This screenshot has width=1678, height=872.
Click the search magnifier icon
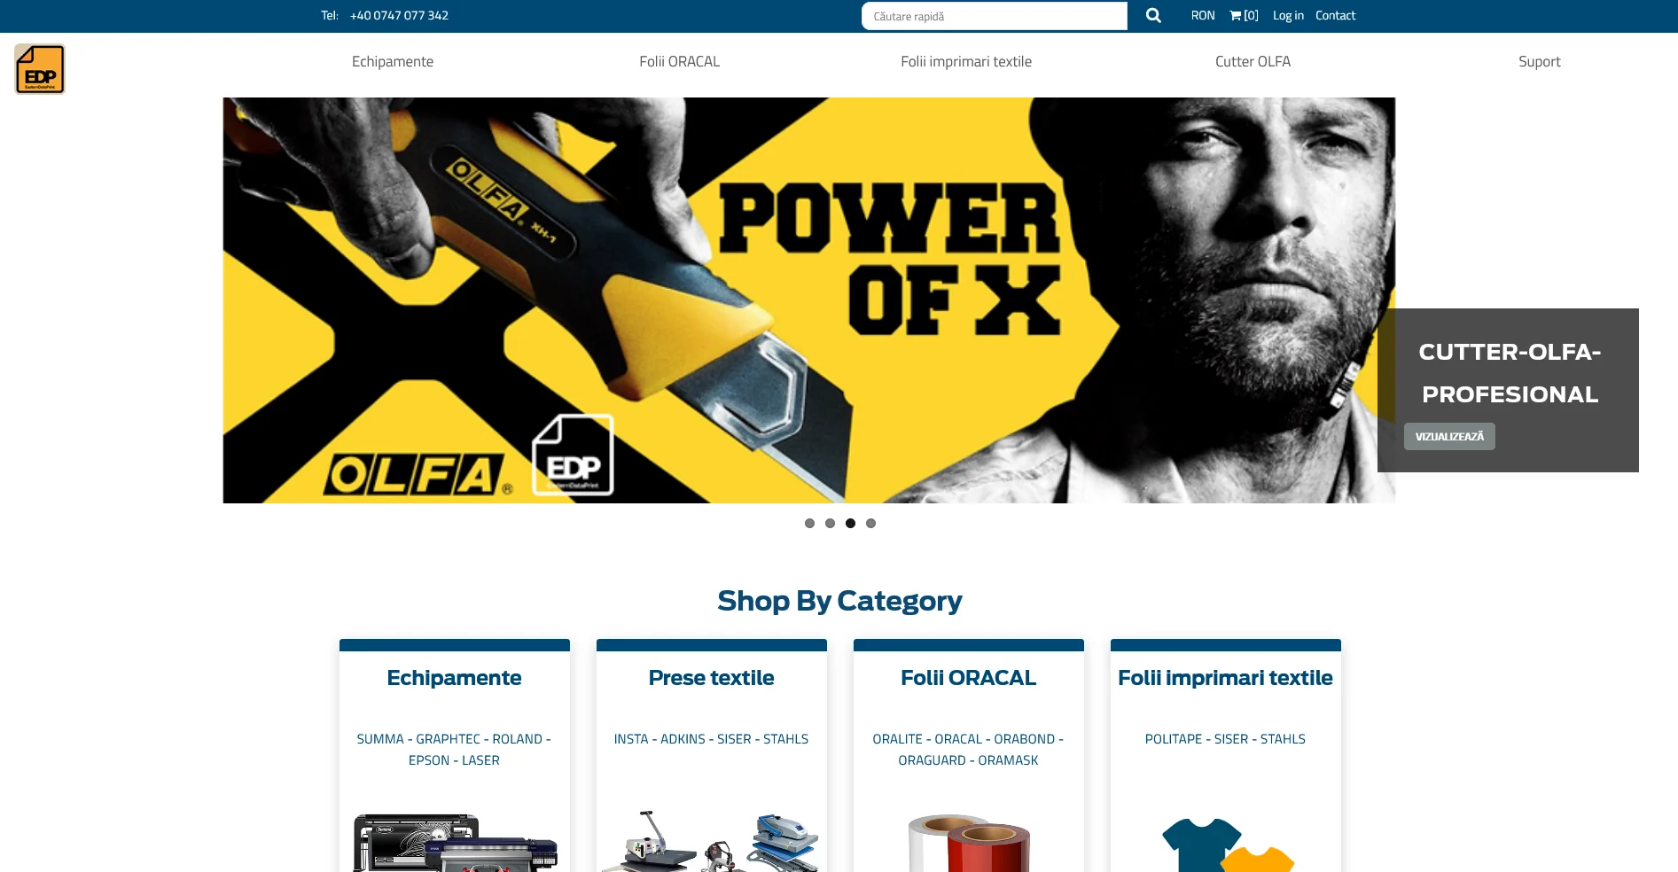click(1153, 15)
